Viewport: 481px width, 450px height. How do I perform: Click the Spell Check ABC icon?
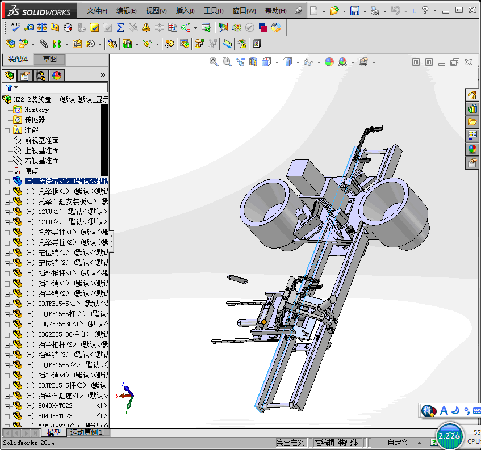15,27
